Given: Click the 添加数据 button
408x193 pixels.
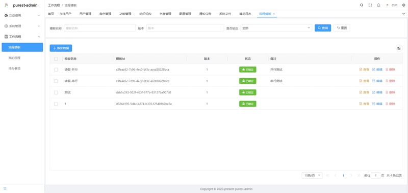Looking at the screenshot, I should coord(61,48).
